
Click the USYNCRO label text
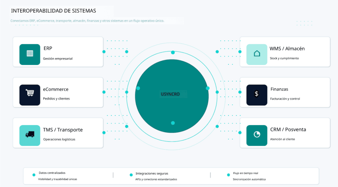point(170,94)
